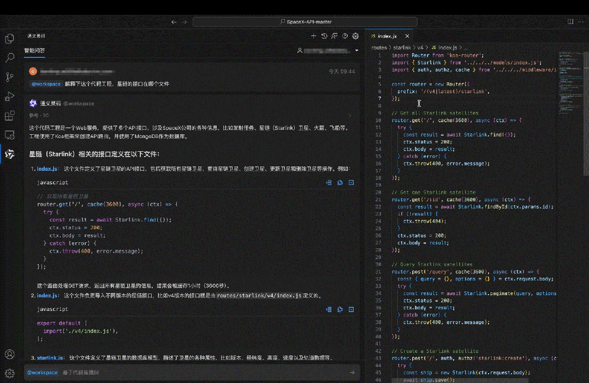Copy the first router.get code snippet
This screenshot has height=383, width=589.
pyautogui.click(x=340, y=182)
